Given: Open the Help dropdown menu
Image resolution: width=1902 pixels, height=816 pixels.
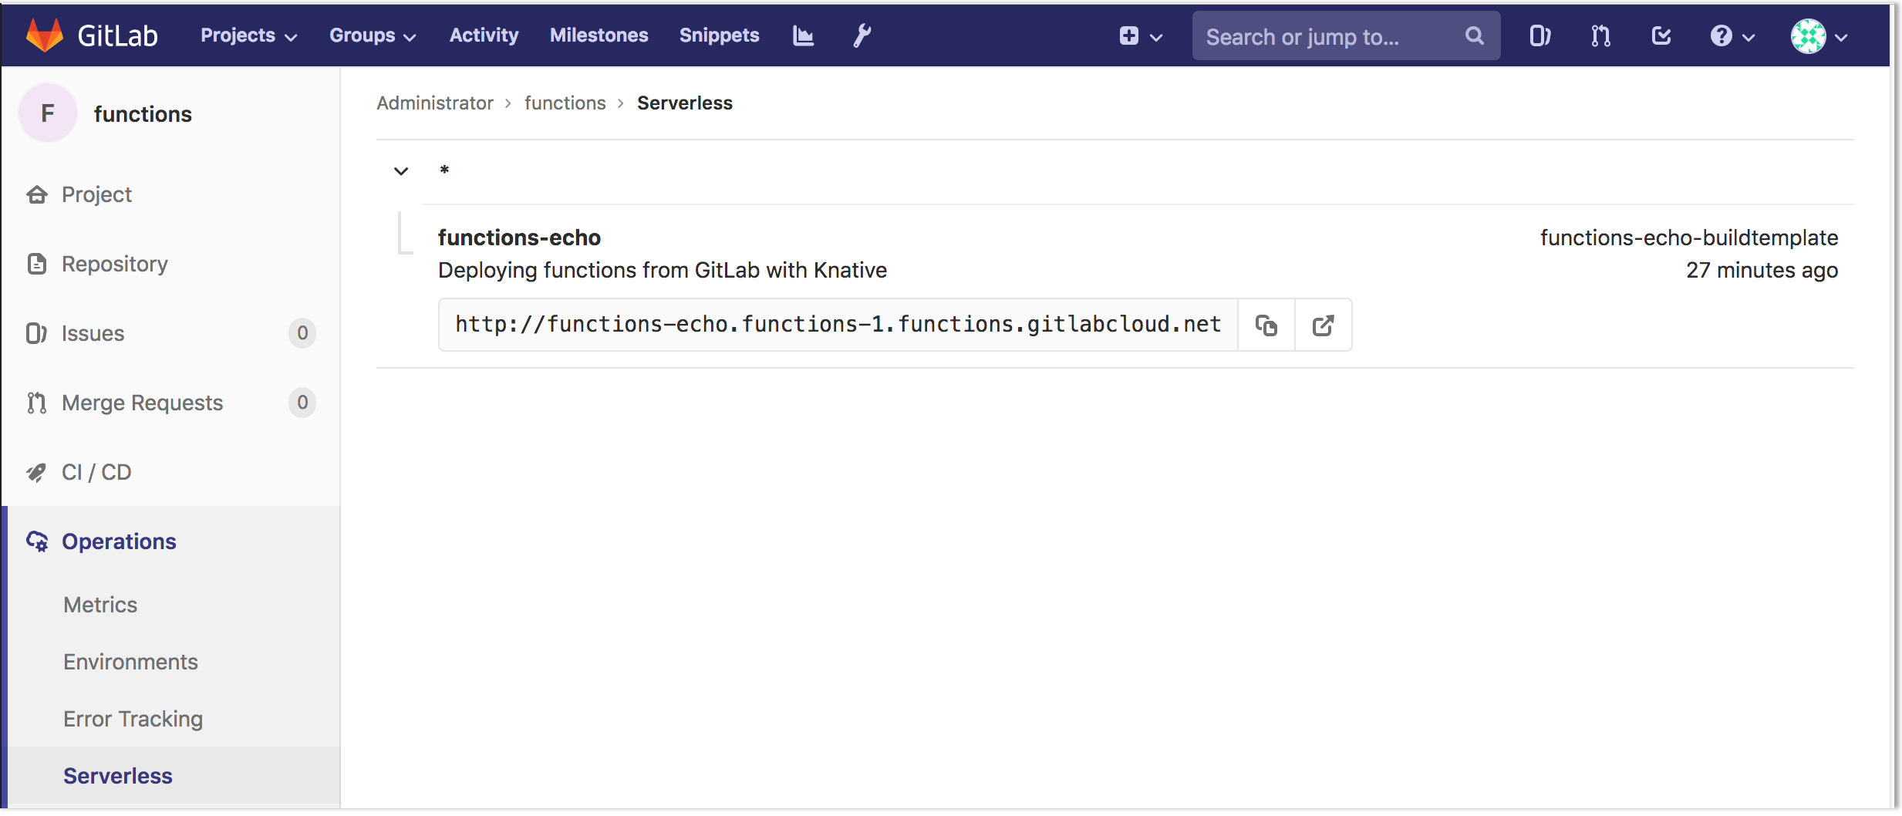Looking at the screenshot, I should point(1732,35).
